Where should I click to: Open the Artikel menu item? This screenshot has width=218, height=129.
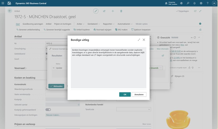pyautogui.click(x=49, y=24)
